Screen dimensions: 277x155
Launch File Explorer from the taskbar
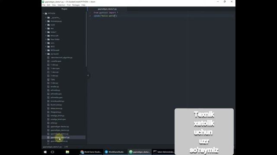click(68, 152)
